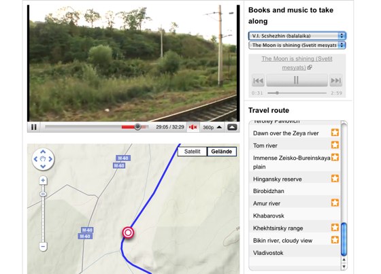Skip to the next music track
This screenshot has width=381, height=274.
point(336,80)
